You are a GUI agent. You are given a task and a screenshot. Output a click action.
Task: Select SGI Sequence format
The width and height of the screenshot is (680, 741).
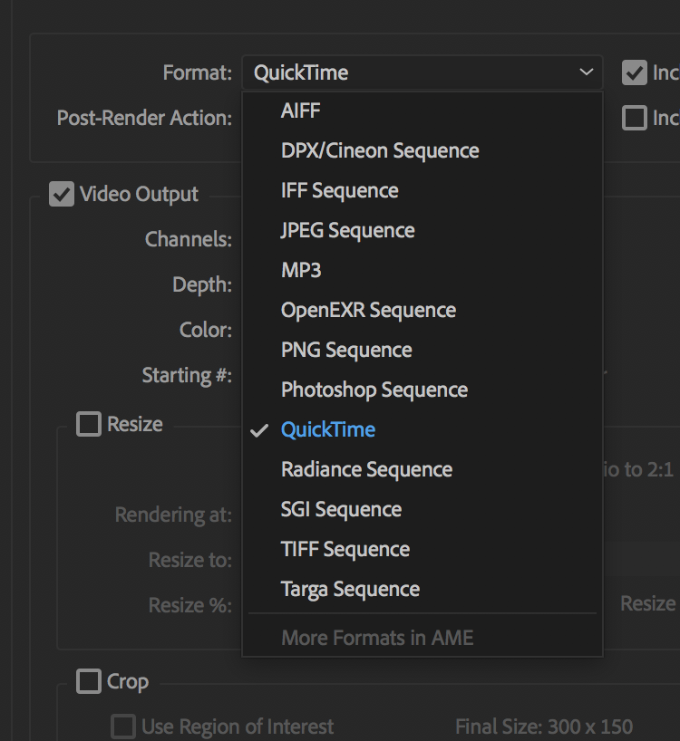pos(423,509)
